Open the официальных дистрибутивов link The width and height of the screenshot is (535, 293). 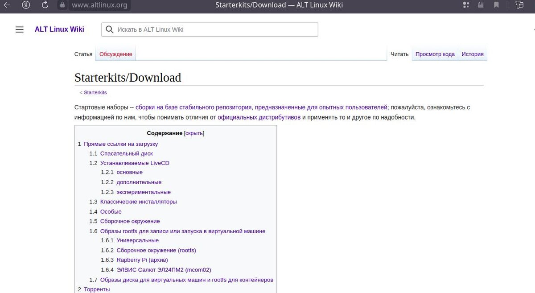pyautogui.click(x=259, y=118)
